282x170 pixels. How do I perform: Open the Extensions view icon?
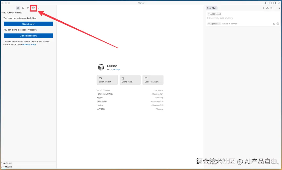point(33,8)
